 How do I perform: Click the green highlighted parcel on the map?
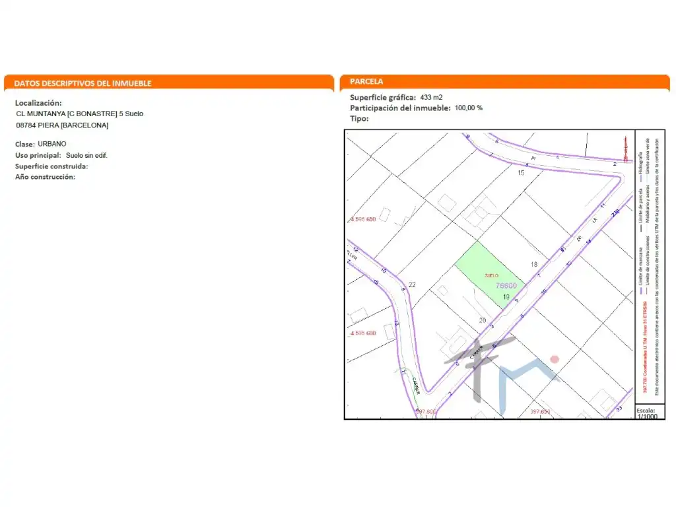click(490, 274)
